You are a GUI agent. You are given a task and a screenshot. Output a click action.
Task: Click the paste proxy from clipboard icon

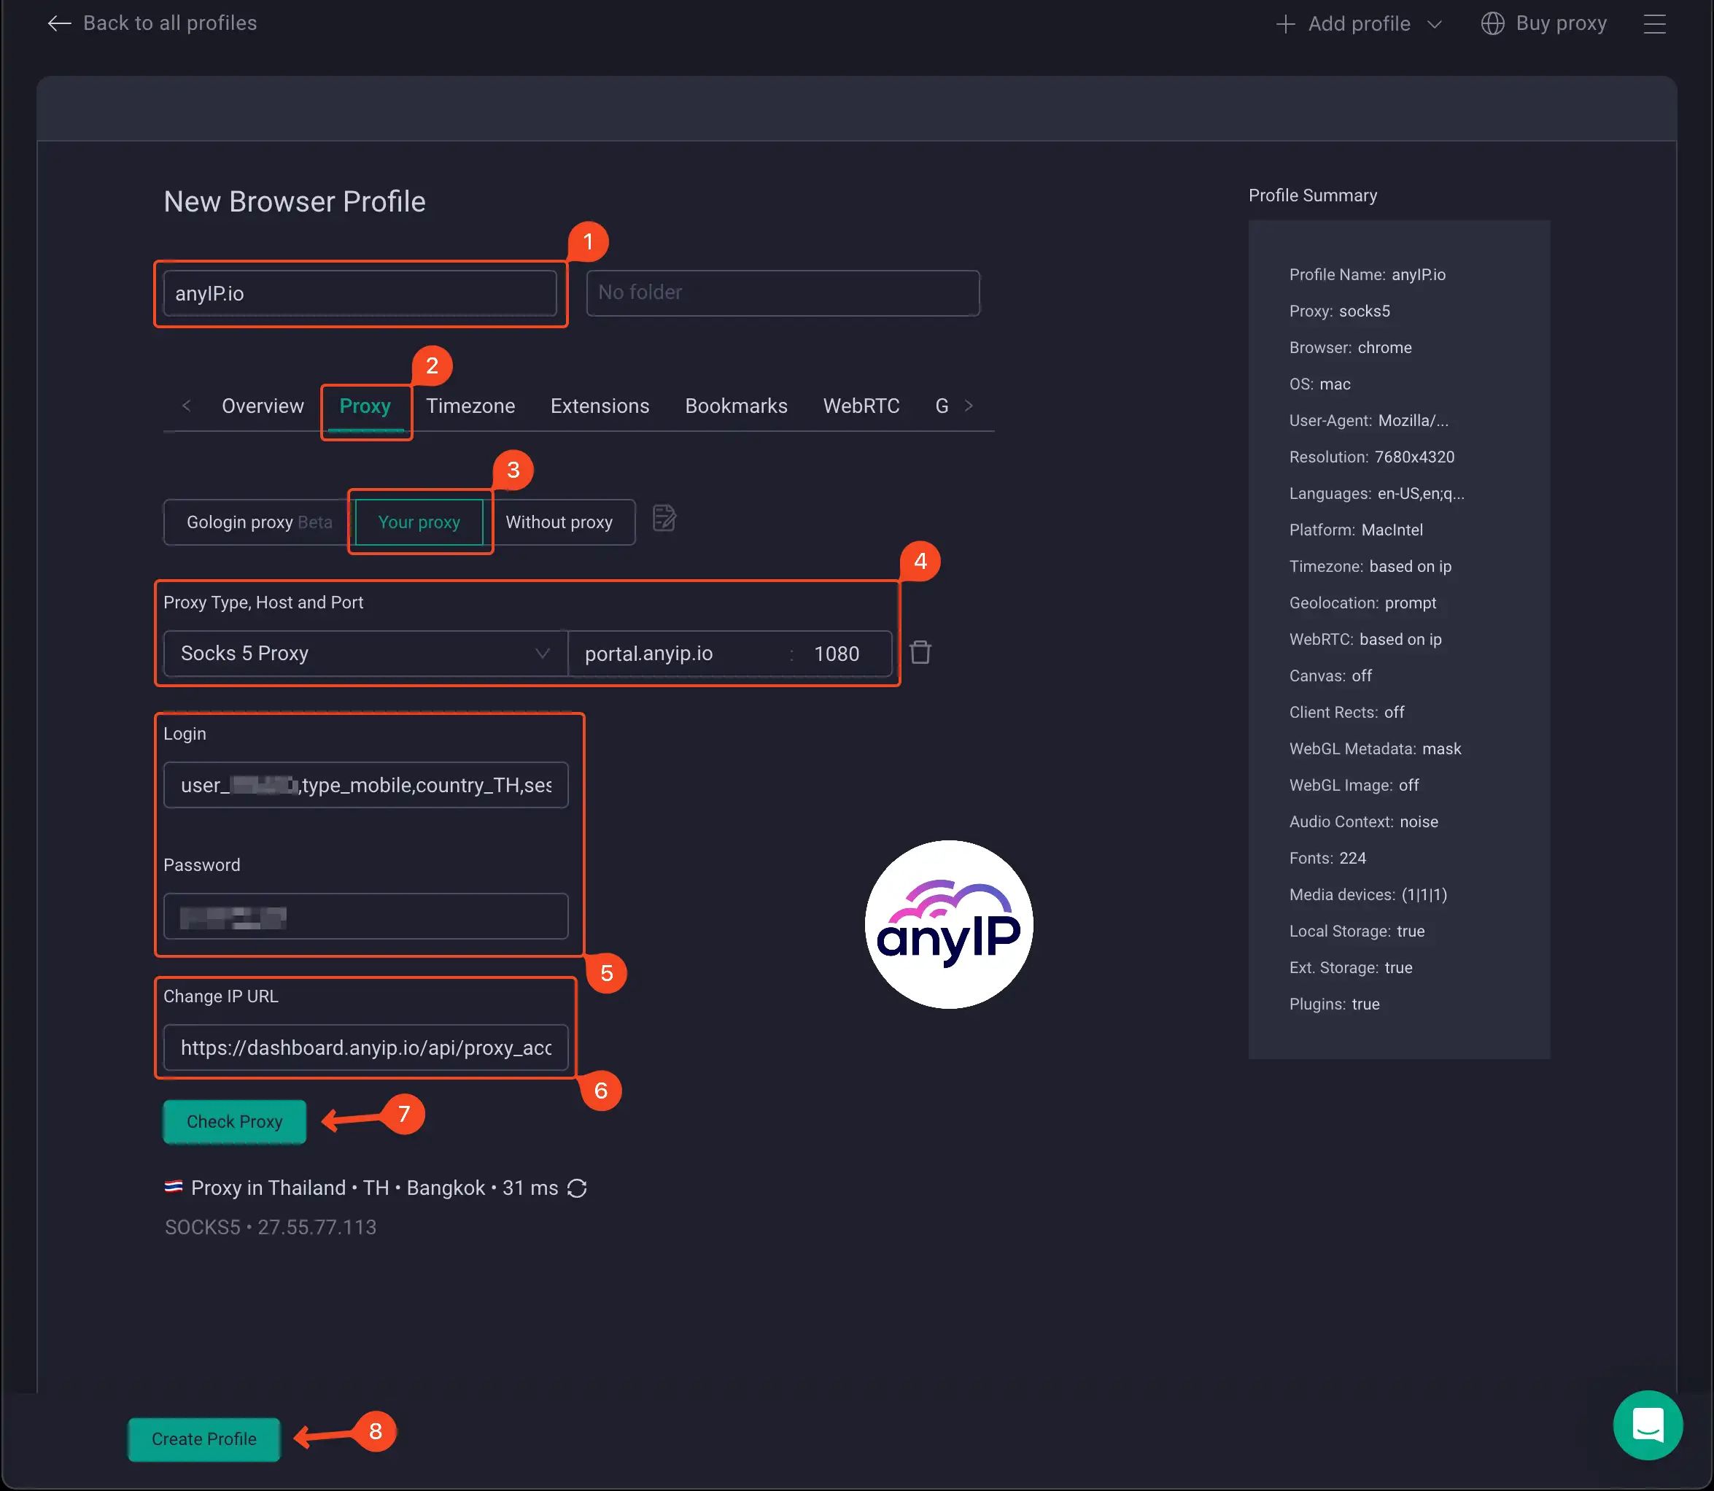663,520
